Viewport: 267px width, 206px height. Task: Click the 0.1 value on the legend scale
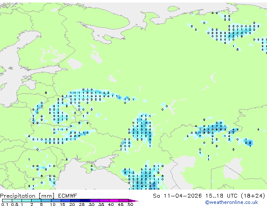(x=4, y=204)
